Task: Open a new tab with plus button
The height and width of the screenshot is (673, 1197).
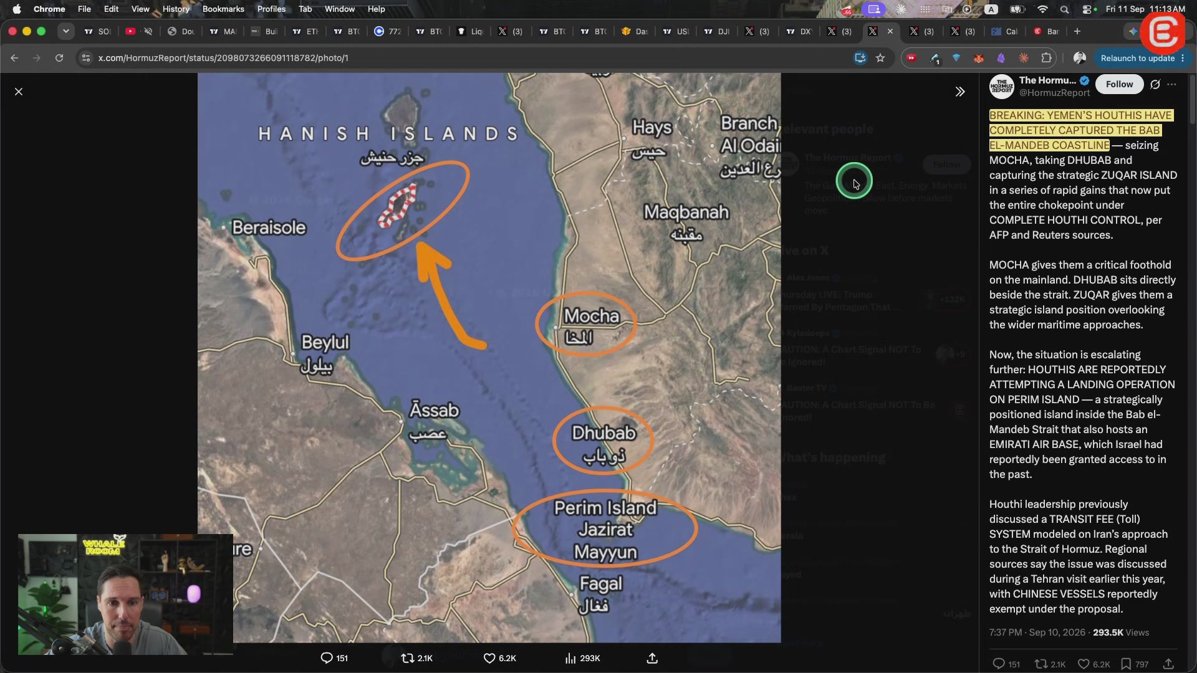Action: [x=1077, y=31]
